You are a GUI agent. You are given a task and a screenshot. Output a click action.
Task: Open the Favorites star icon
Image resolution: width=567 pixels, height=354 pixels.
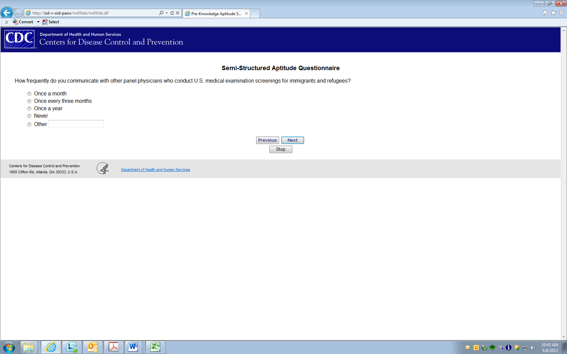pos(553,13)
